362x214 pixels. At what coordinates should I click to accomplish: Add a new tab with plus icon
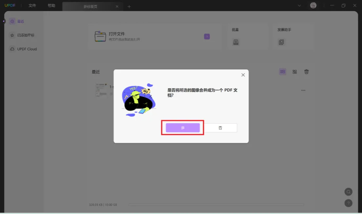coord(129,7)
